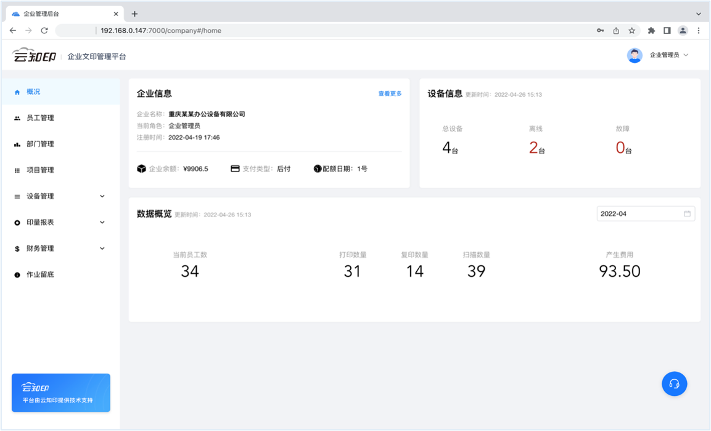
Task: Click the browser reload page icon
Action: pyautogui.click(x=44, y=30)
